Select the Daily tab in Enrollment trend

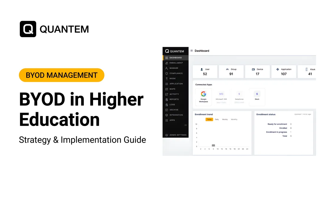217,120
